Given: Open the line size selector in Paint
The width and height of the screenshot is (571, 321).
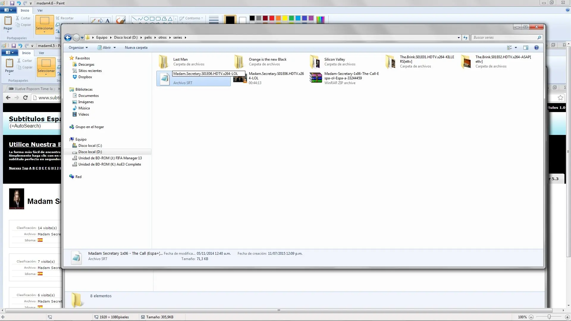Looking at the screenshot, I should (214, 20).
